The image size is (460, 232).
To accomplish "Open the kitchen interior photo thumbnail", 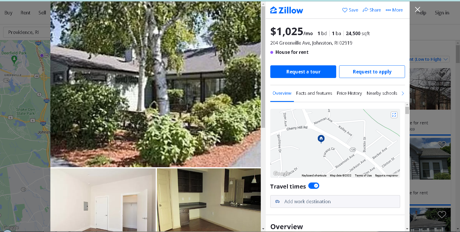I will pos(209,200).
